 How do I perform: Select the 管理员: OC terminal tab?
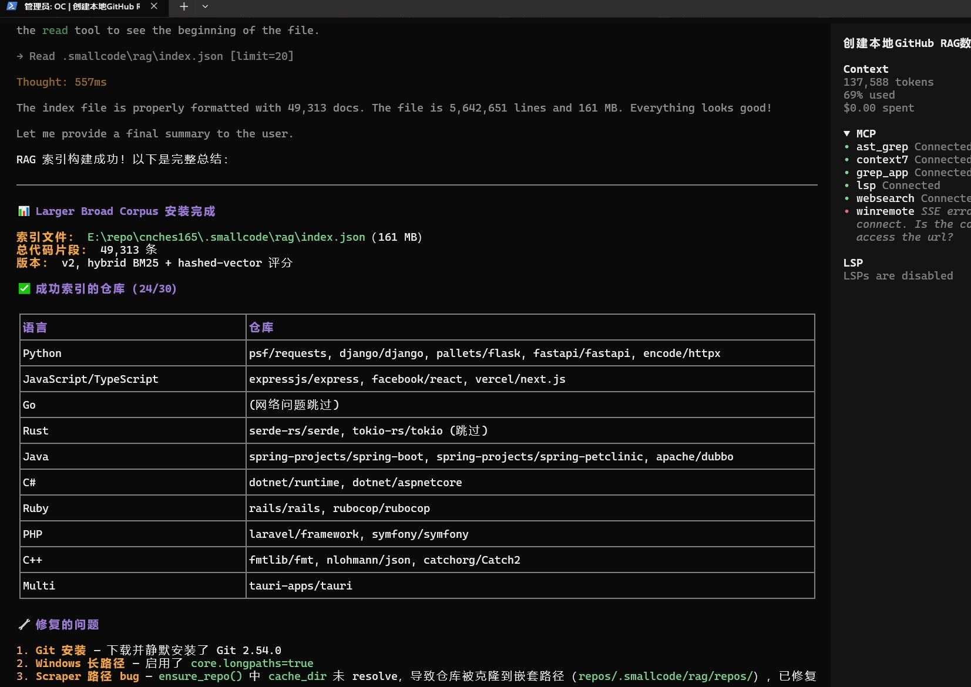coord(82,6)
